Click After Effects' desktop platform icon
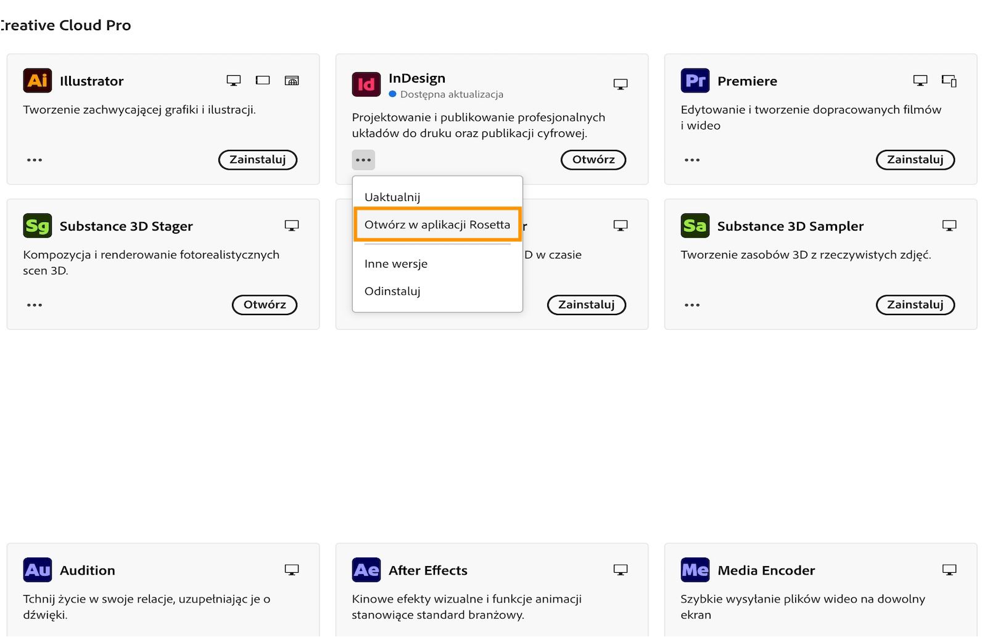Screen dimensions: 987x637 [x=621, y=570]
